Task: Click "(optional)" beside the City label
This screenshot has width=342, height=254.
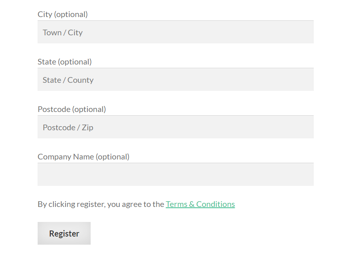Action: (71, 14)
